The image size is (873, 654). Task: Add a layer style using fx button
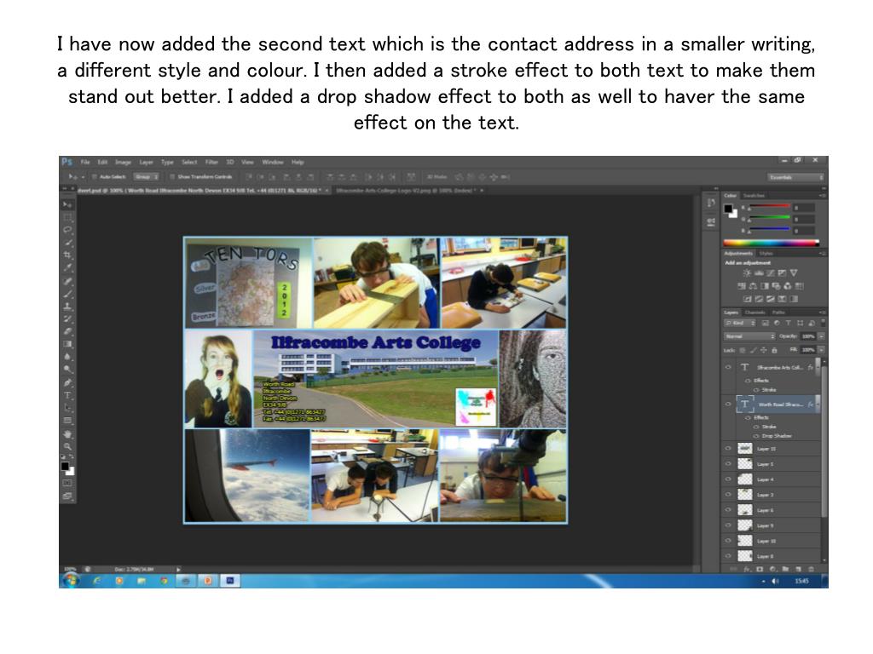pyautogui.click(x=747, y=570)
